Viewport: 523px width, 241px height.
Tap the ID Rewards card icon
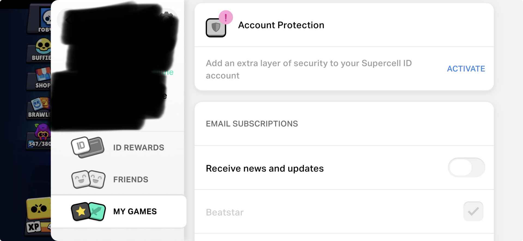coord(87,147)
